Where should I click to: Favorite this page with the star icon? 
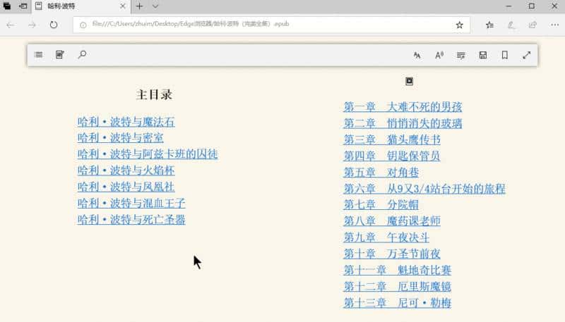(460, 25)
